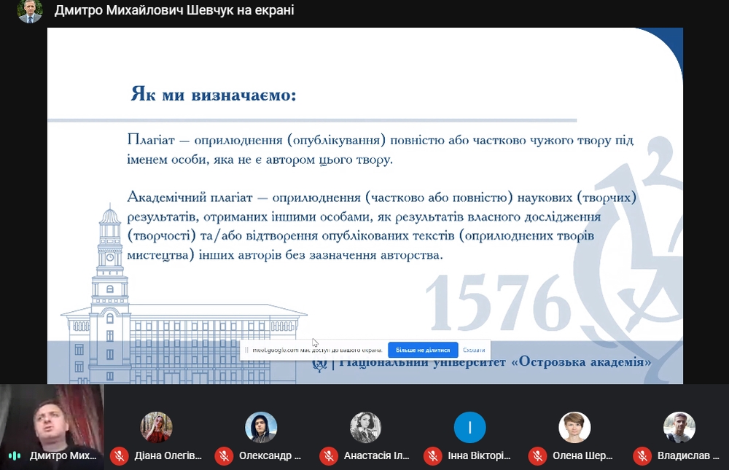Screen dimensions: 729x470
Task: Select Діана Олегівна's participant avatar
Action: (156, 427)
